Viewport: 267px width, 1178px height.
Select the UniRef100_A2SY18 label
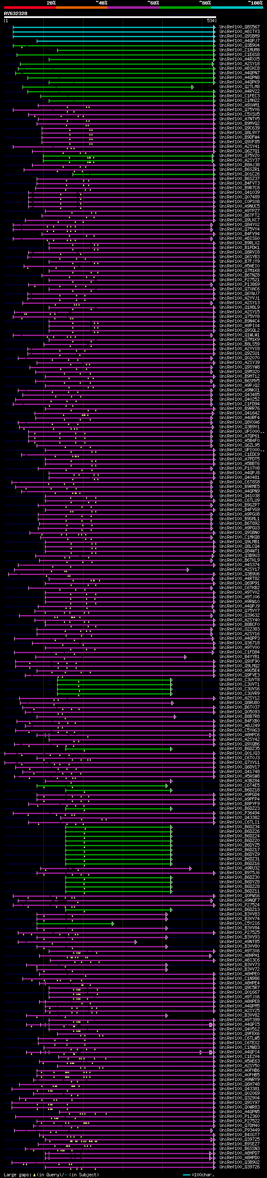239,64
